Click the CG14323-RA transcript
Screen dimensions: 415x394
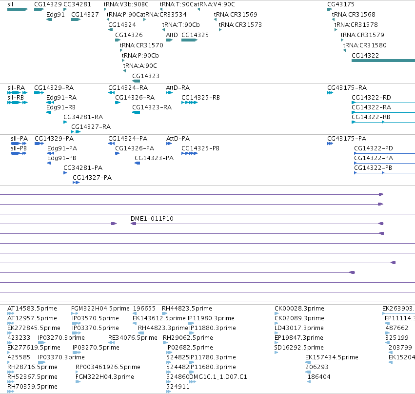coord(136,112)
